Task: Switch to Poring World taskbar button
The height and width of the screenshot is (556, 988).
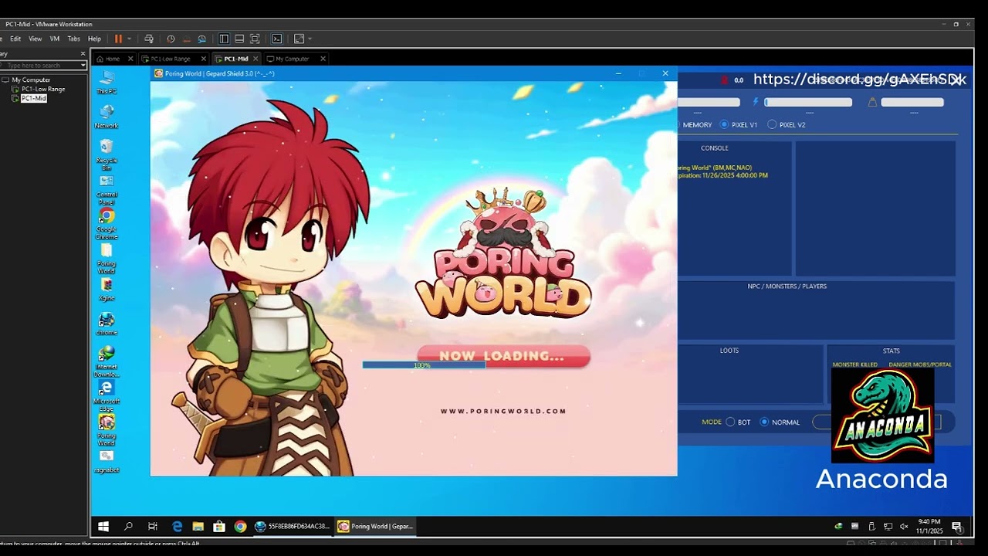Action: click(x=377, y=526)
